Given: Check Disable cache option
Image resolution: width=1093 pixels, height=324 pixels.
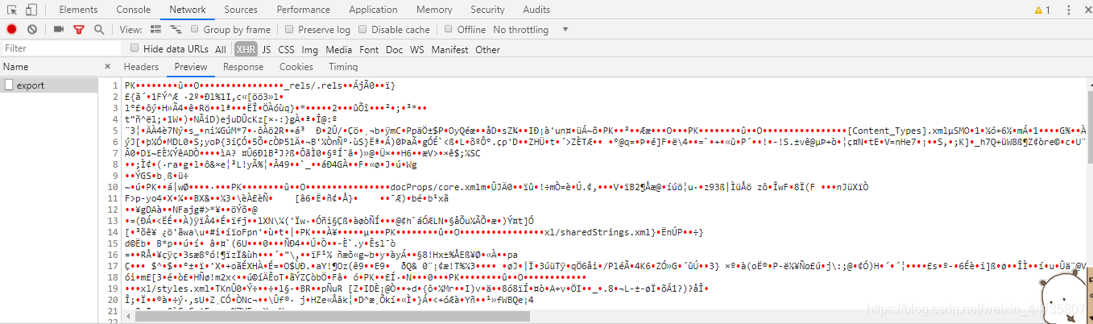Looking at the screenshot, I should tap(362, 29).
